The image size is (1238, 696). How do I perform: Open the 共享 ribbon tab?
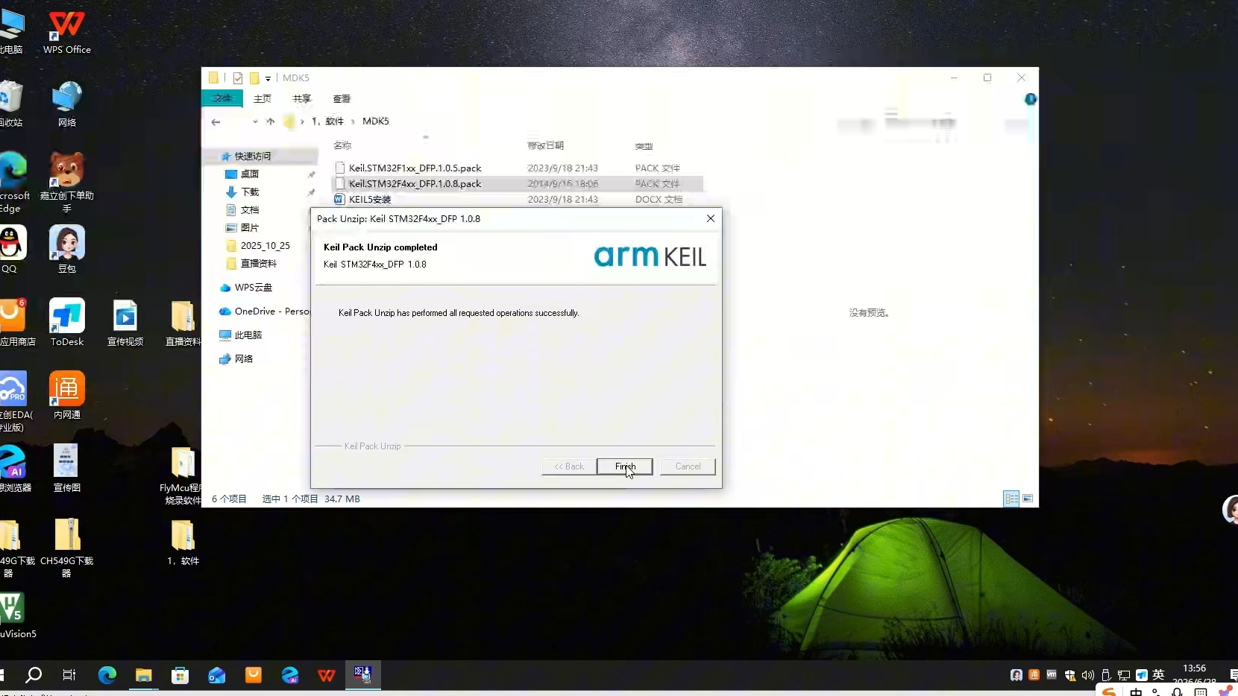click(302, 98)
